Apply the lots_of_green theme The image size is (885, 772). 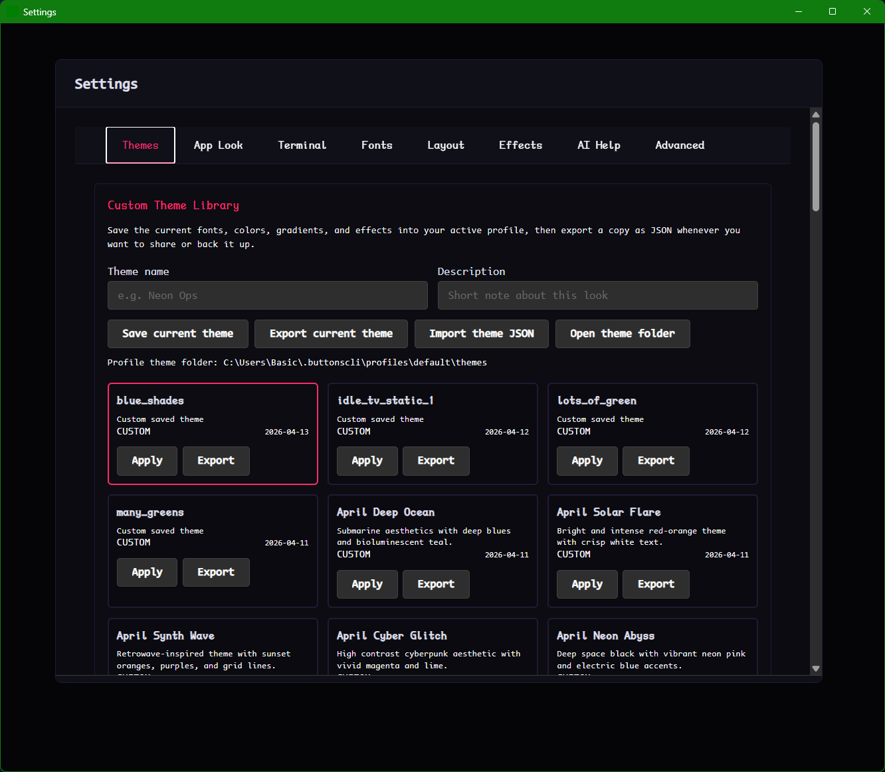[587, 460]
